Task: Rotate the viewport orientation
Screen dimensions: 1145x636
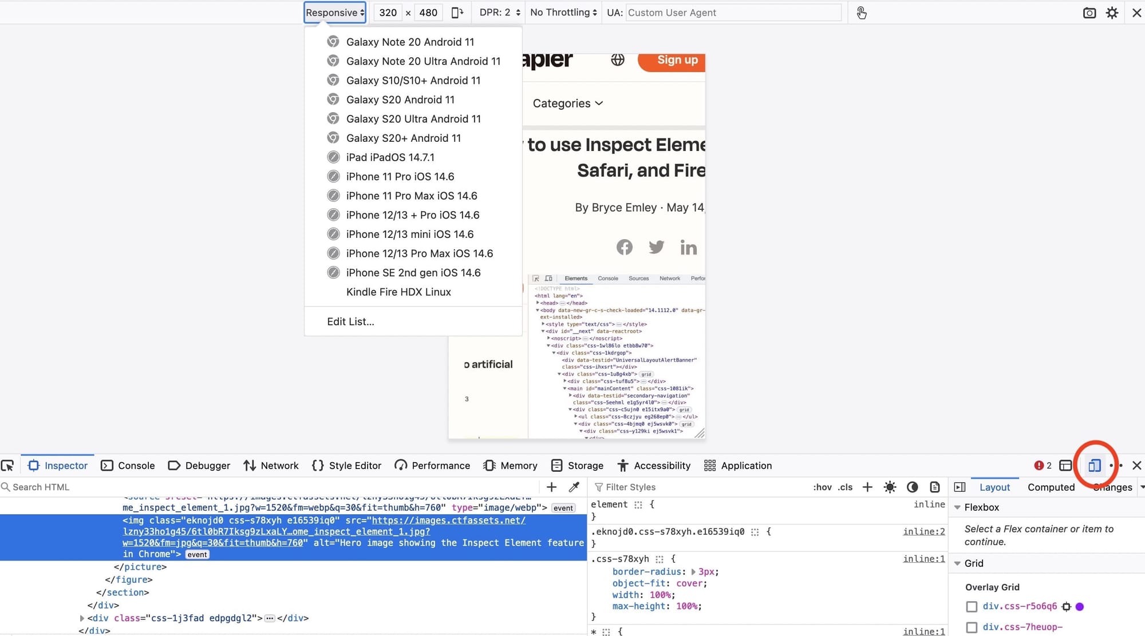Action: click(457, 12)
